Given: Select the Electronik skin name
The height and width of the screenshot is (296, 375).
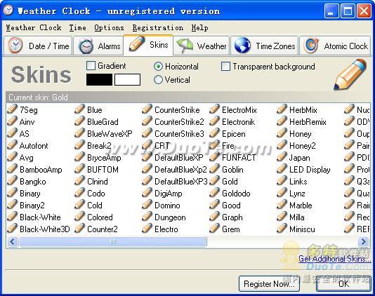Looking at the screenshot, I should pos(239,122).
